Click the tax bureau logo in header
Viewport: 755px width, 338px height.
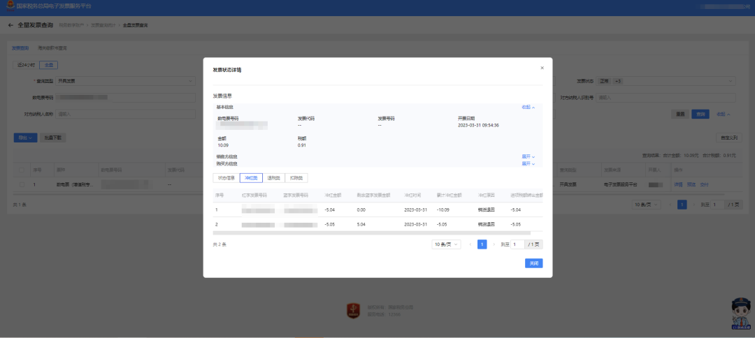click(8, 7)
